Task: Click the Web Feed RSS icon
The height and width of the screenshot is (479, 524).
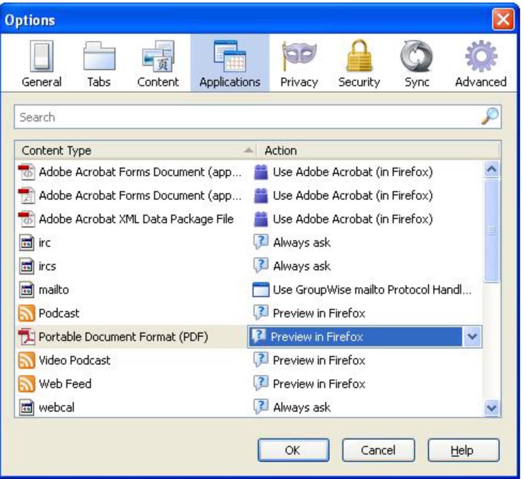Action: click(x=26, y=384)
